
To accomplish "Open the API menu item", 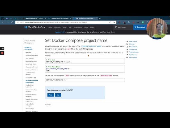I will pyautogui.click(x=70, y=27).
